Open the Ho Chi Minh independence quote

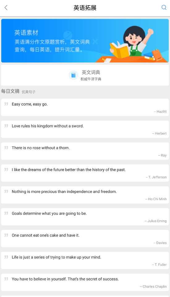tap(85, 195)
